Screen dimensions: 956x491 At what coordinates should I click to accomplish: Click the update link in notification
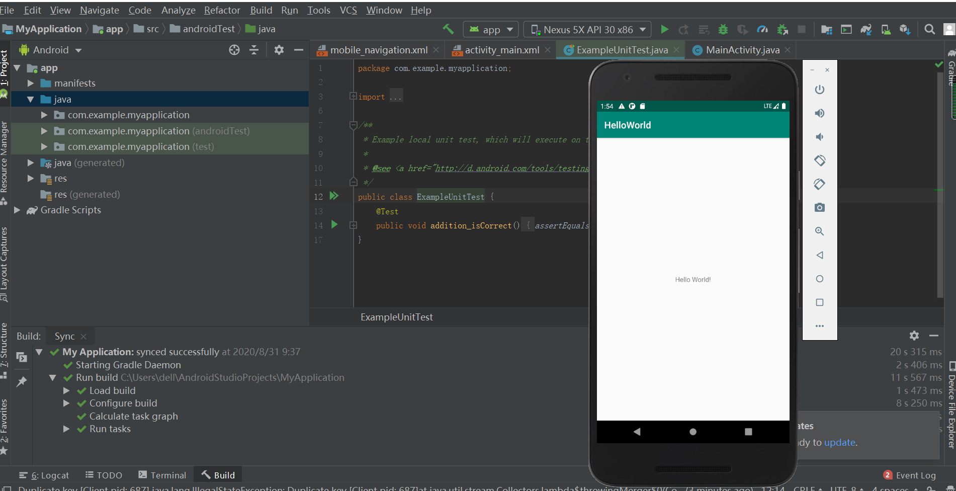click(839, 442)
